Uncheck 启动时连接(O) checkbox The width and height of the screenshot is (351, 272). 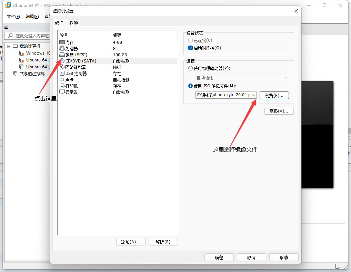click(190, 48)
